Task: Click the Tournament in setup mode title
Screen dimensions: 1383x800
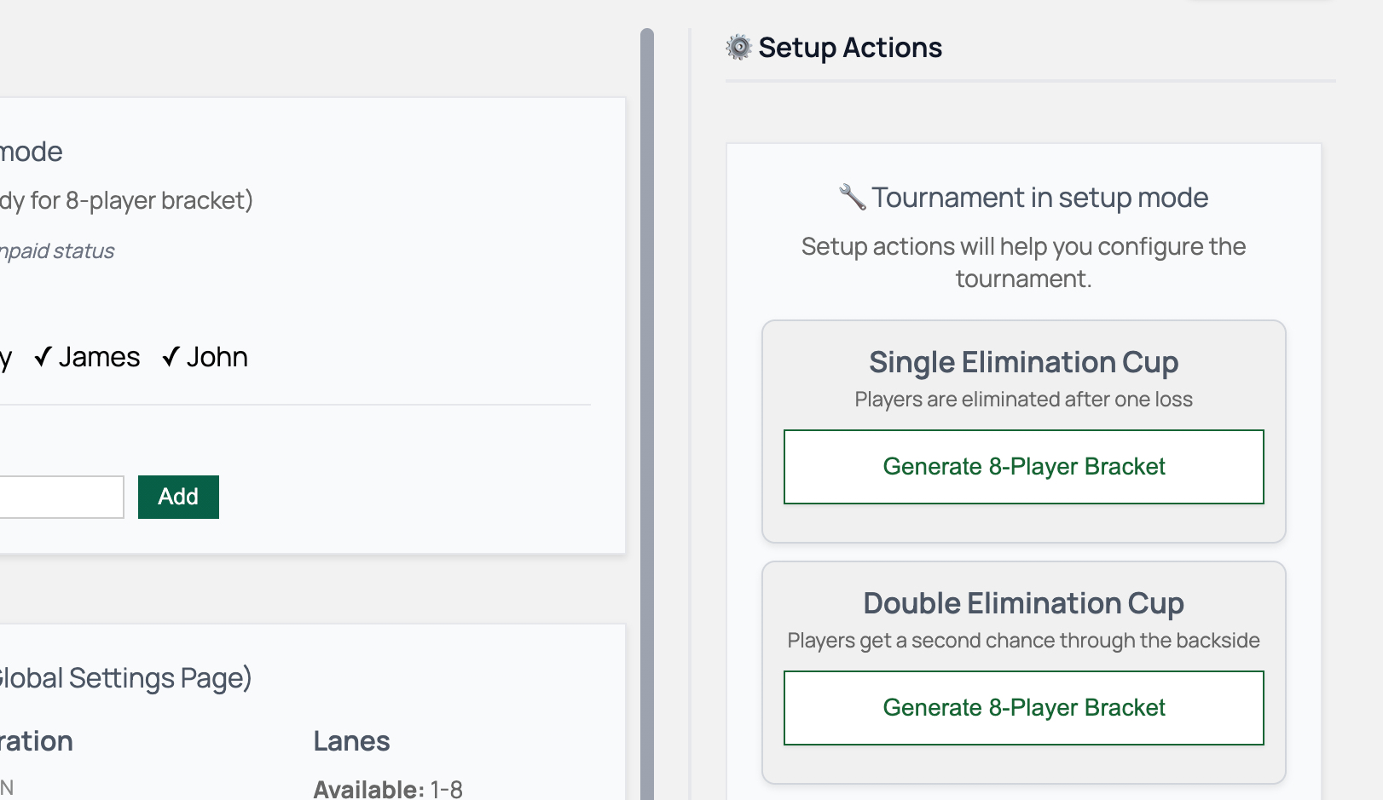Action: [x=1039, y=197]
